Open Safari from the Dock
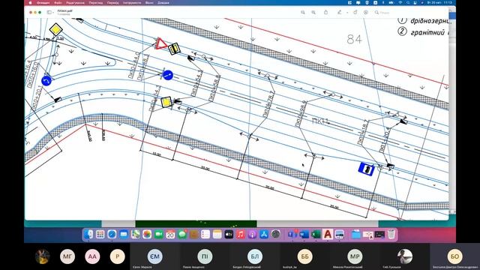The height and width of the screenshot is (270, 480). (112, 235)
